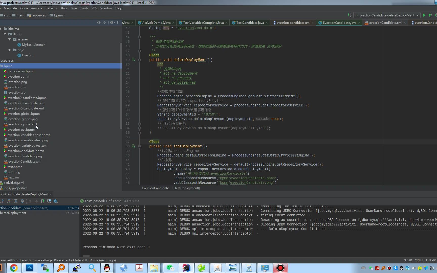
Task: Run the EvectionCandidate.deleteDeployMent configuration
Action: [424, 15]
